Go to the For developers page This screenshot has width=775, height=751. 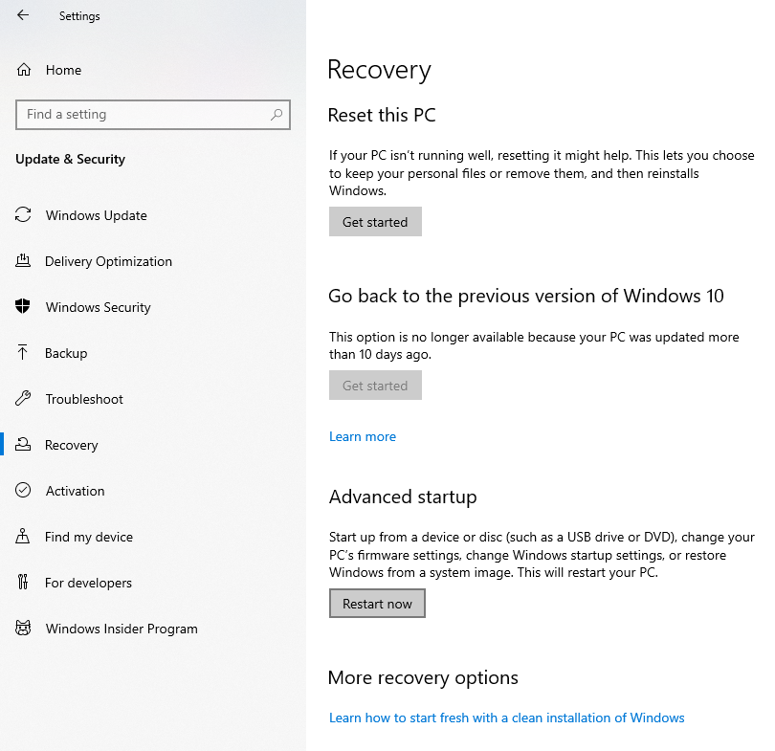88,583
